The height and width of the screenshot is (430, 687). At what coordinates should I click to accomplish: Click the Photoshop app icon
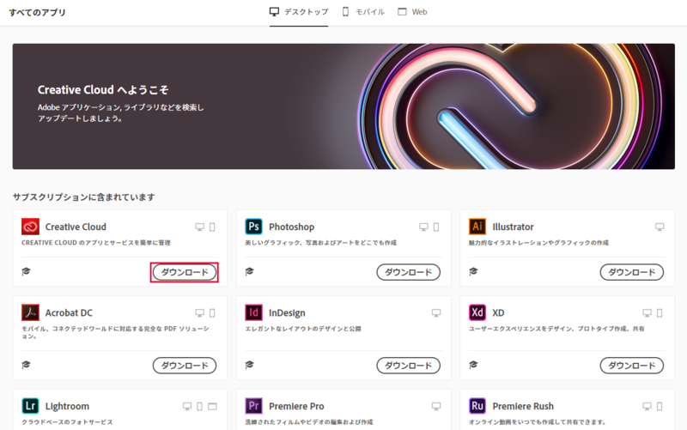coord(253,227)
